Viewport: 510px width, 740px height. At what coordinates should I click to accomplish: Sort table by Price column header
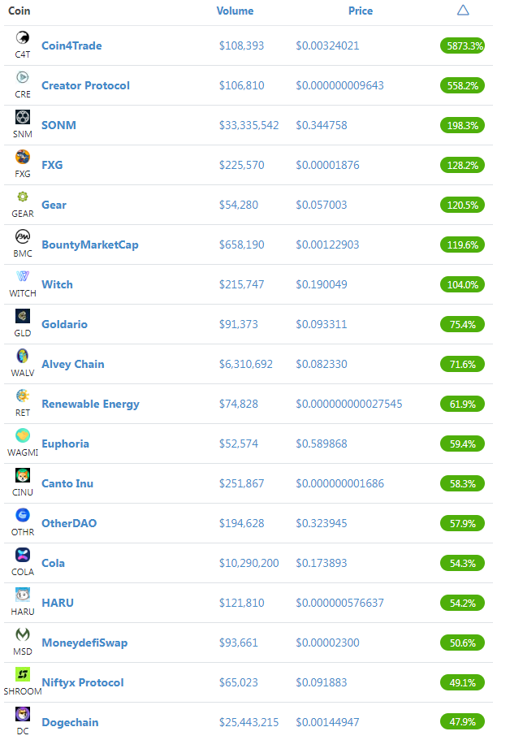pyautogui.click(x=361, y=11)
